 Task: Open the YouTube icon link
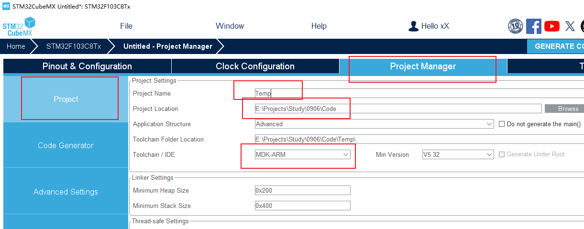click(x=551, y=26)
